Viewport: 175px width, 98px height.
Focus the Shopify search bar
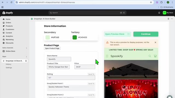87,13
